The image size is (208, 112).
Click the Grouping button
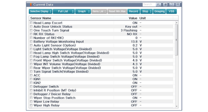(x=159, y=12)
